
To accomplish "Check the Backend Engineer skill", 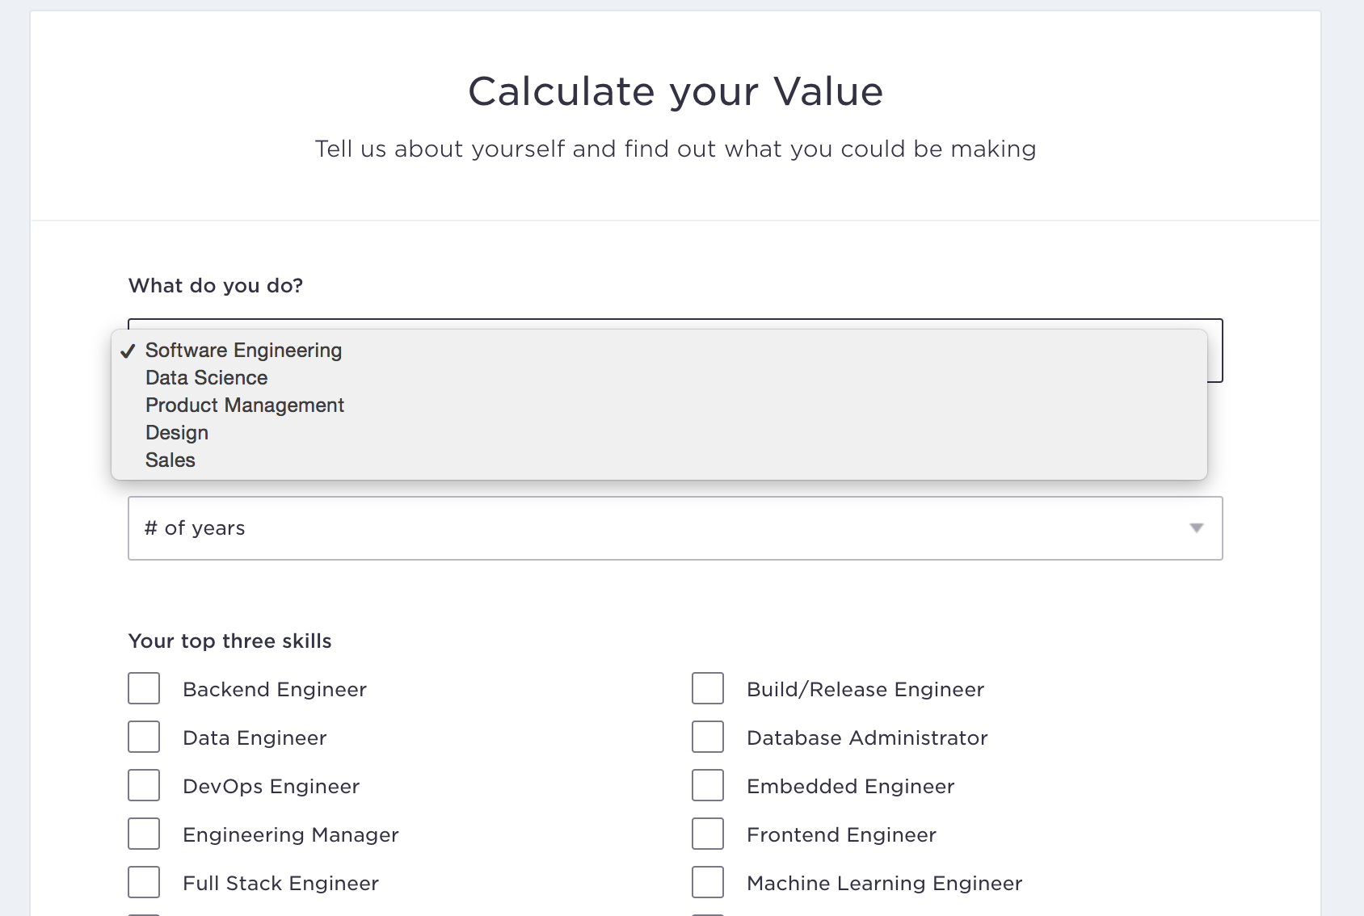I will pyautogui.click(x=143, y=688).
